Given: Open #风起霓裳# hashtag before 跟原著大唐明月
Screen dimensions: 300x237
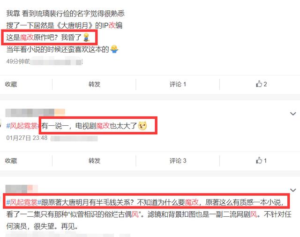Looking at the screenshot, I should [x=23, y=202].
